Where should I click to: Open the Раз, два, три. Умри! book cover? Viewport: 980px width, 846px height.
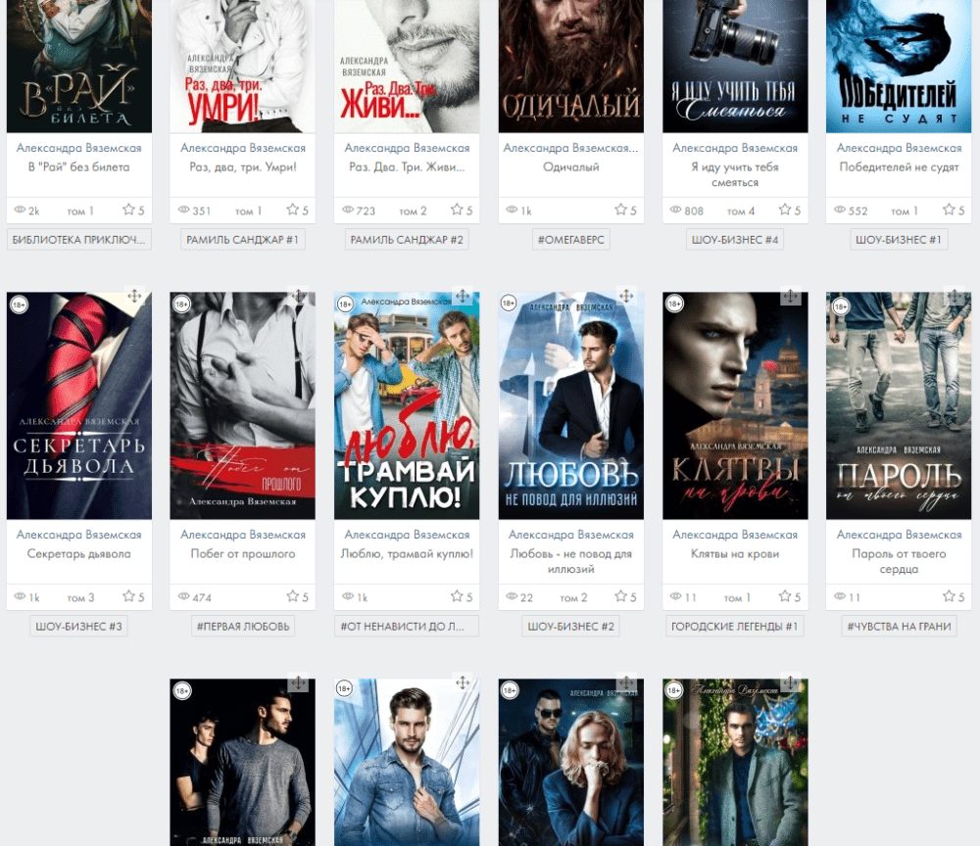[242, 64]
